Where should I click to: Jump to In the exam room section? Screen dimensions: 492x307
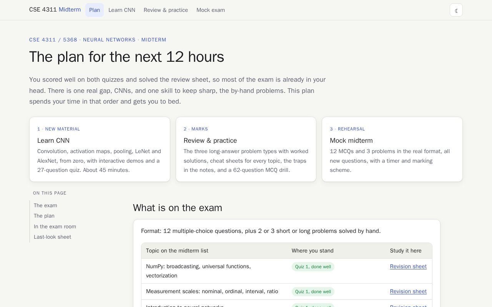coord(55,226)
